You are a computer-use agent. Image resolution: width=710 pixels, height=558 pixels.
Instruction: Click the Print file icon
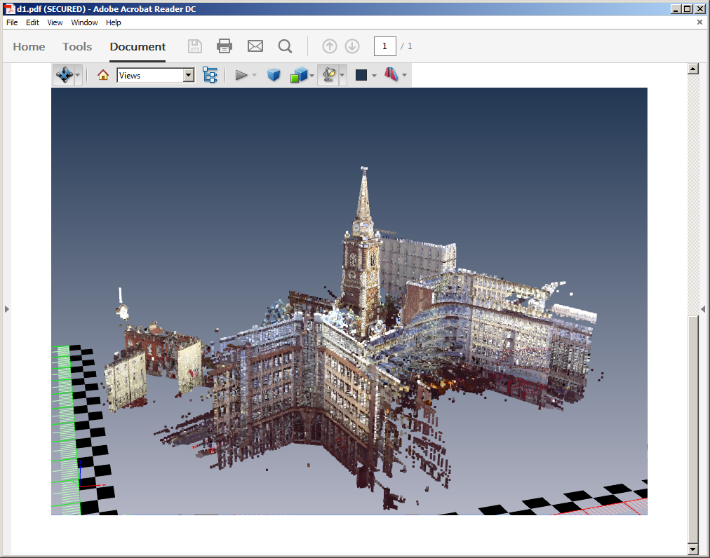(225, 46)
